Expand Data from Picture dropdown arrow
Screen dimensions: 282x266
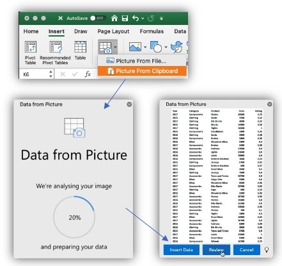[115, 47]
